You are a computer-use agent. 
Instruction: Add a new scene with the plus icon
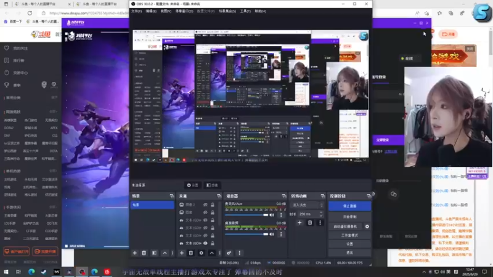[134, 253]
